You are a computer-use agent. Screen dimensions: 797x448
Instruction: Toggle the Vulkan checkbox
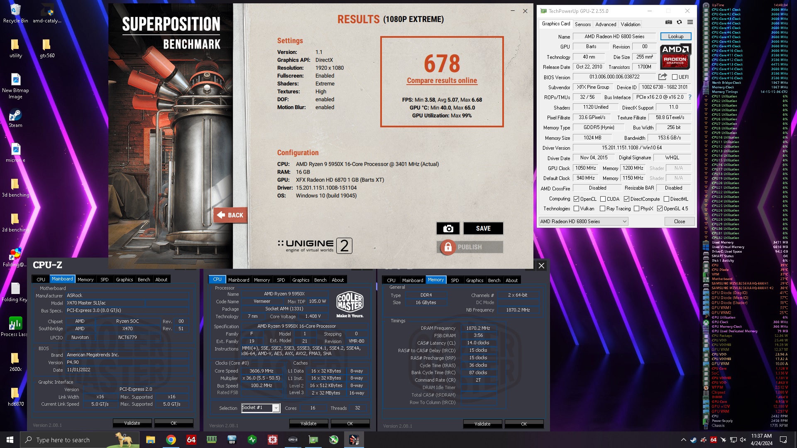(576, 209)
